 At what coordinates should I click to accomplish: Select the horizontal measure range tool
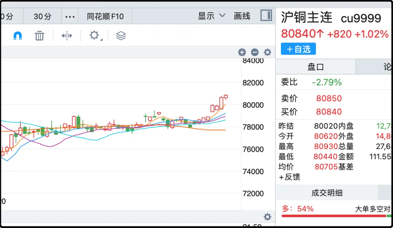coord(67,36)
